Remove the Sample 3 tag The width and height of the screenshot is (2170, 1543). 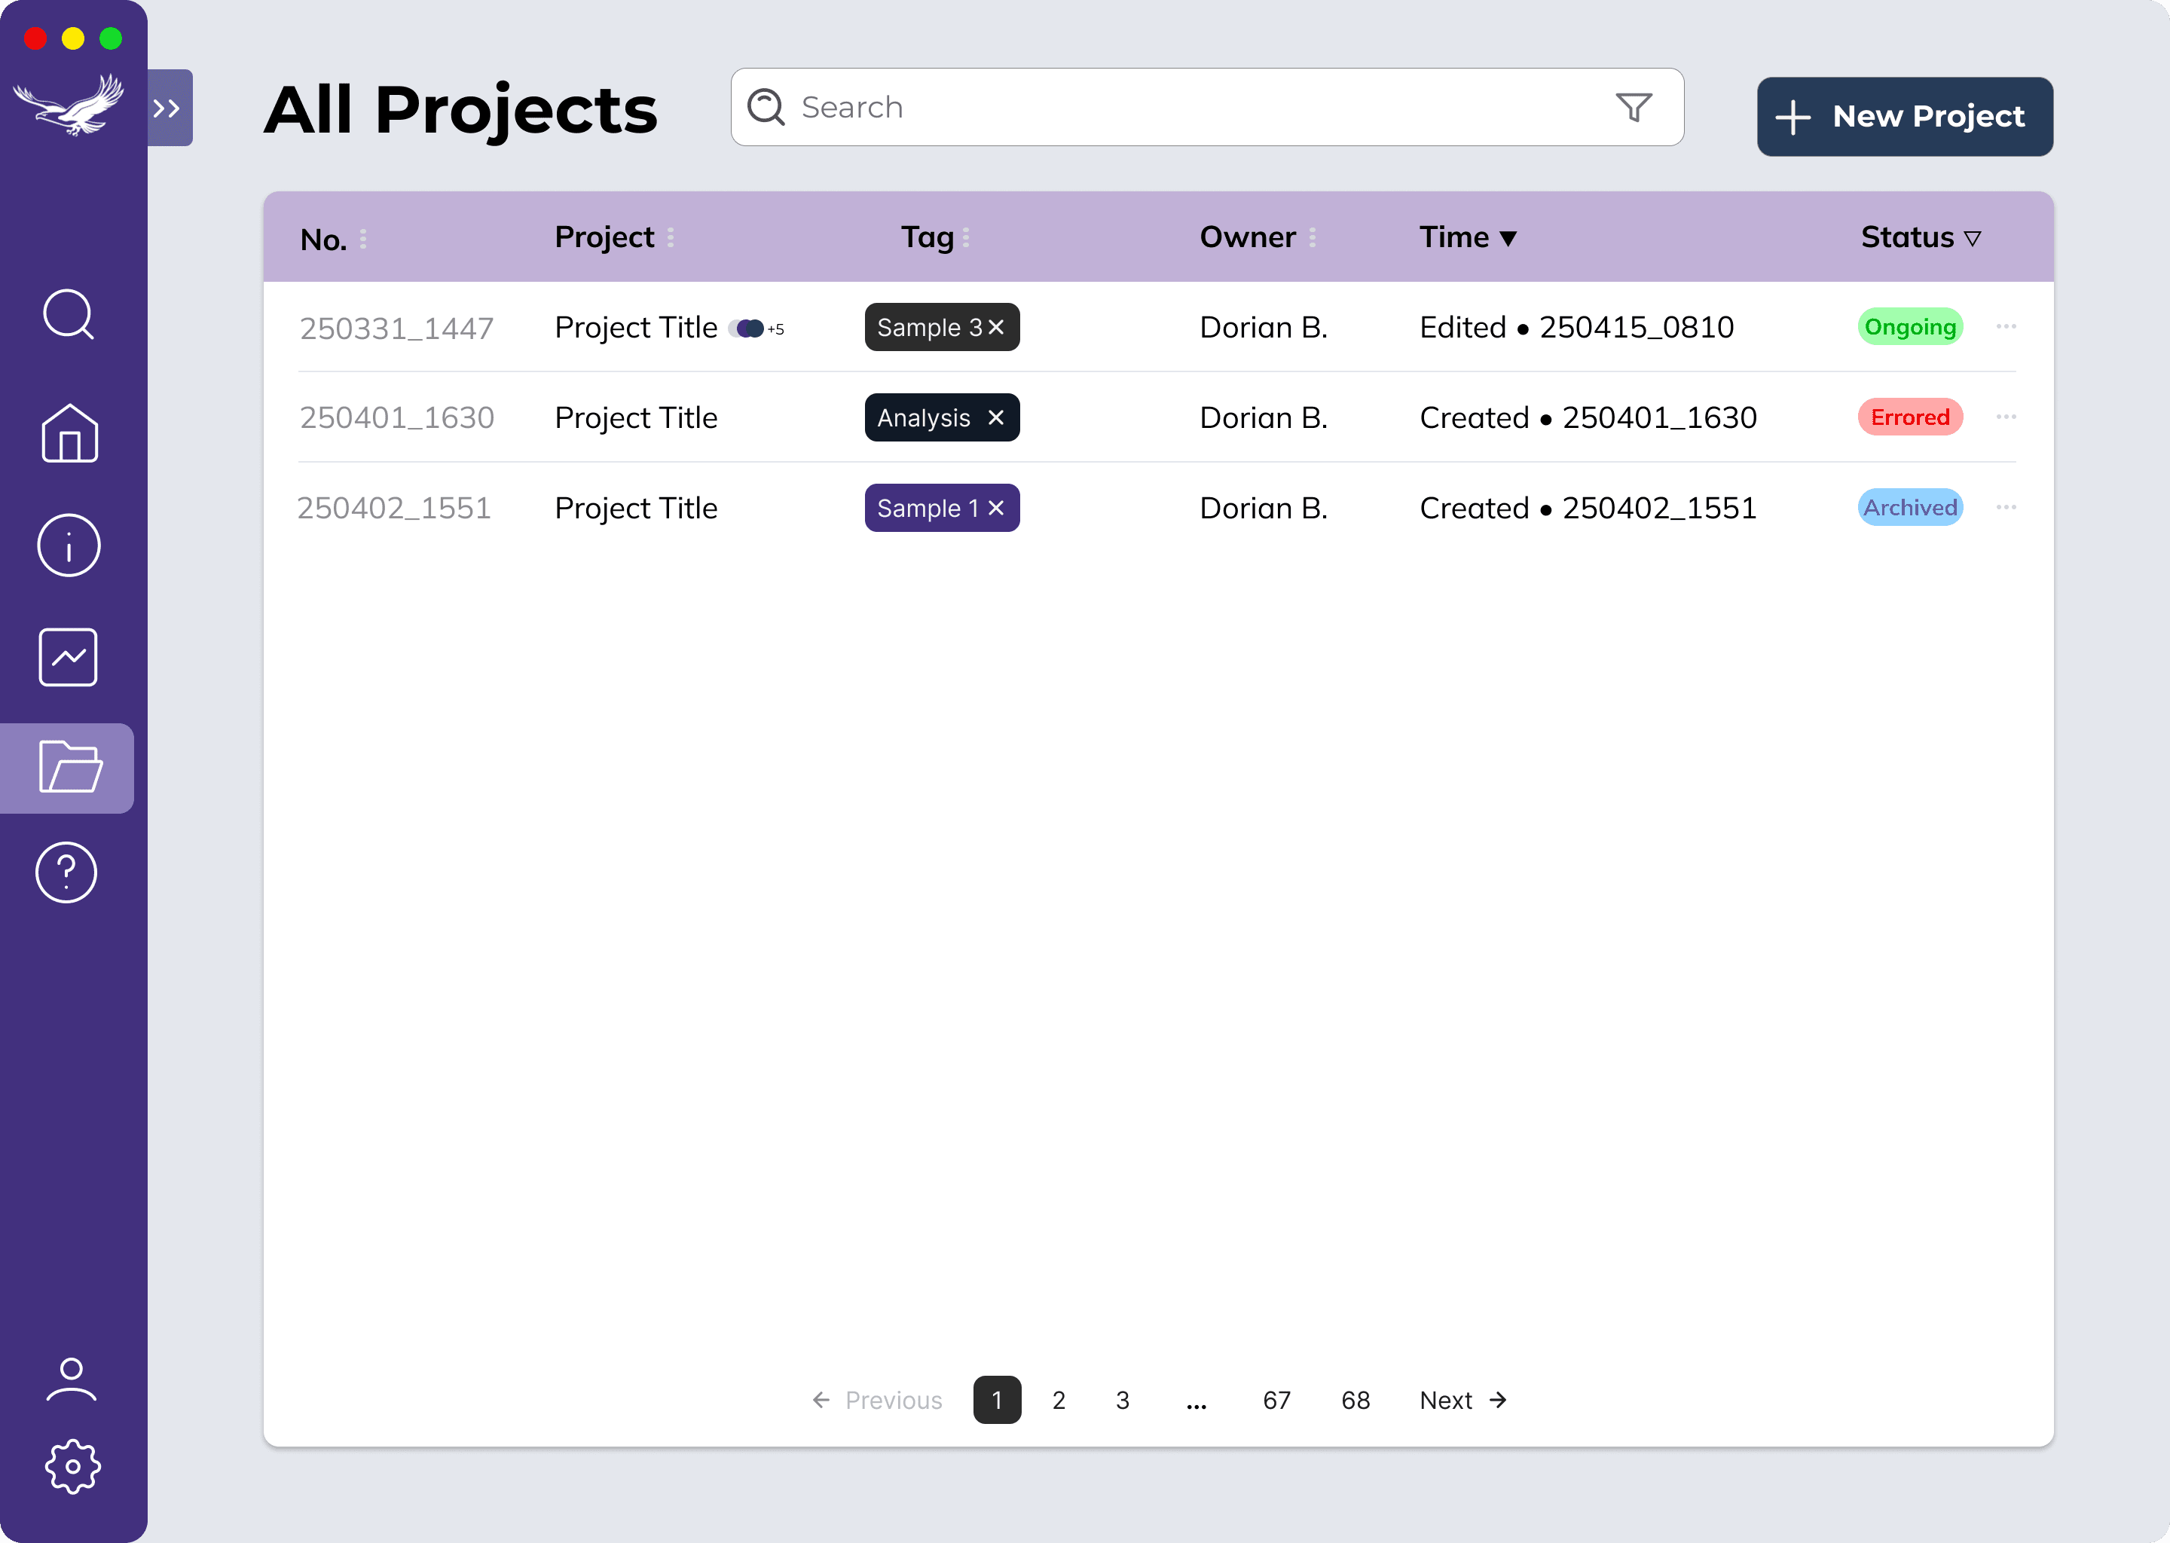click(x=995, y=328)
